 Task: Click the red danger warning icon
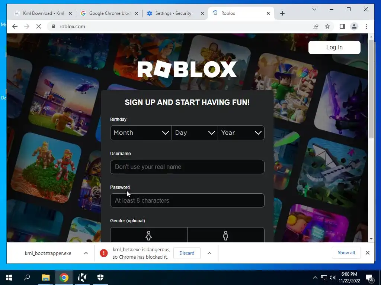[x=104, y=253]
